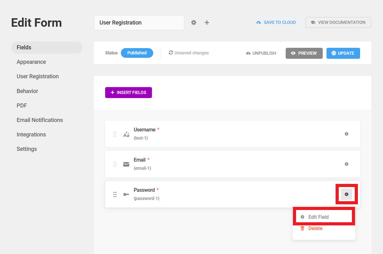The width and height of the screenshot is (383, 254).
Task: Open PDF settings section
Action: 22,106
